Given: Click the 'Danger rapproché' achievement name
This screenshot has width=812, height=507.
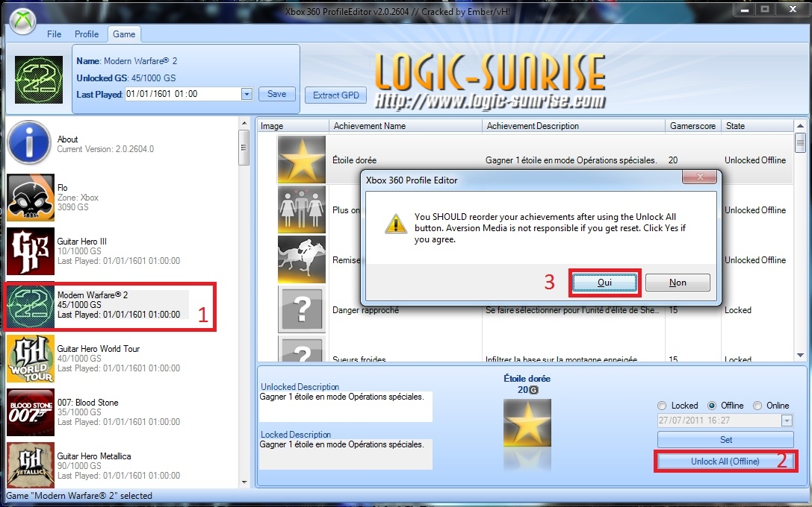Looking at the screenshot, I should click(365, 310).
